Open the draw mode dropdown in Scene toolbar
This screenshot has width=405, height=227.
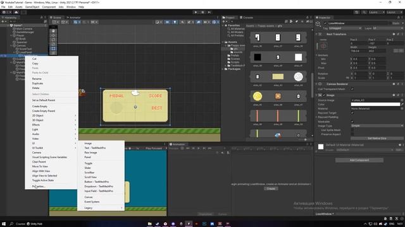tap(158, 22)
